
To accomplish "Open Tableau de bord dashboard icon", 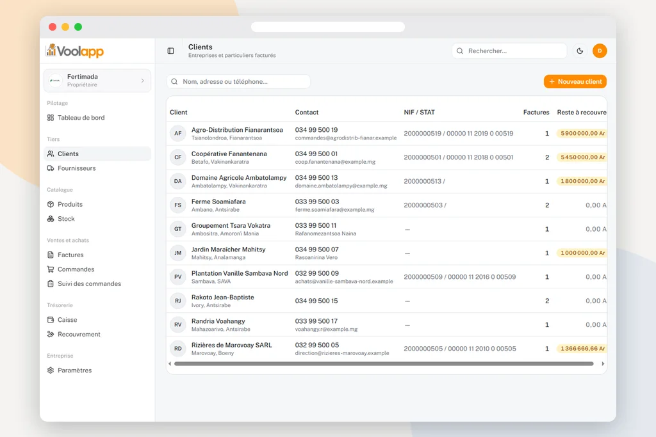I will coord(51,118).
